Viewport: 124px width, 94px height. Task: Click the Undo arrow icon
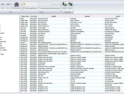(x=3, y=5)
